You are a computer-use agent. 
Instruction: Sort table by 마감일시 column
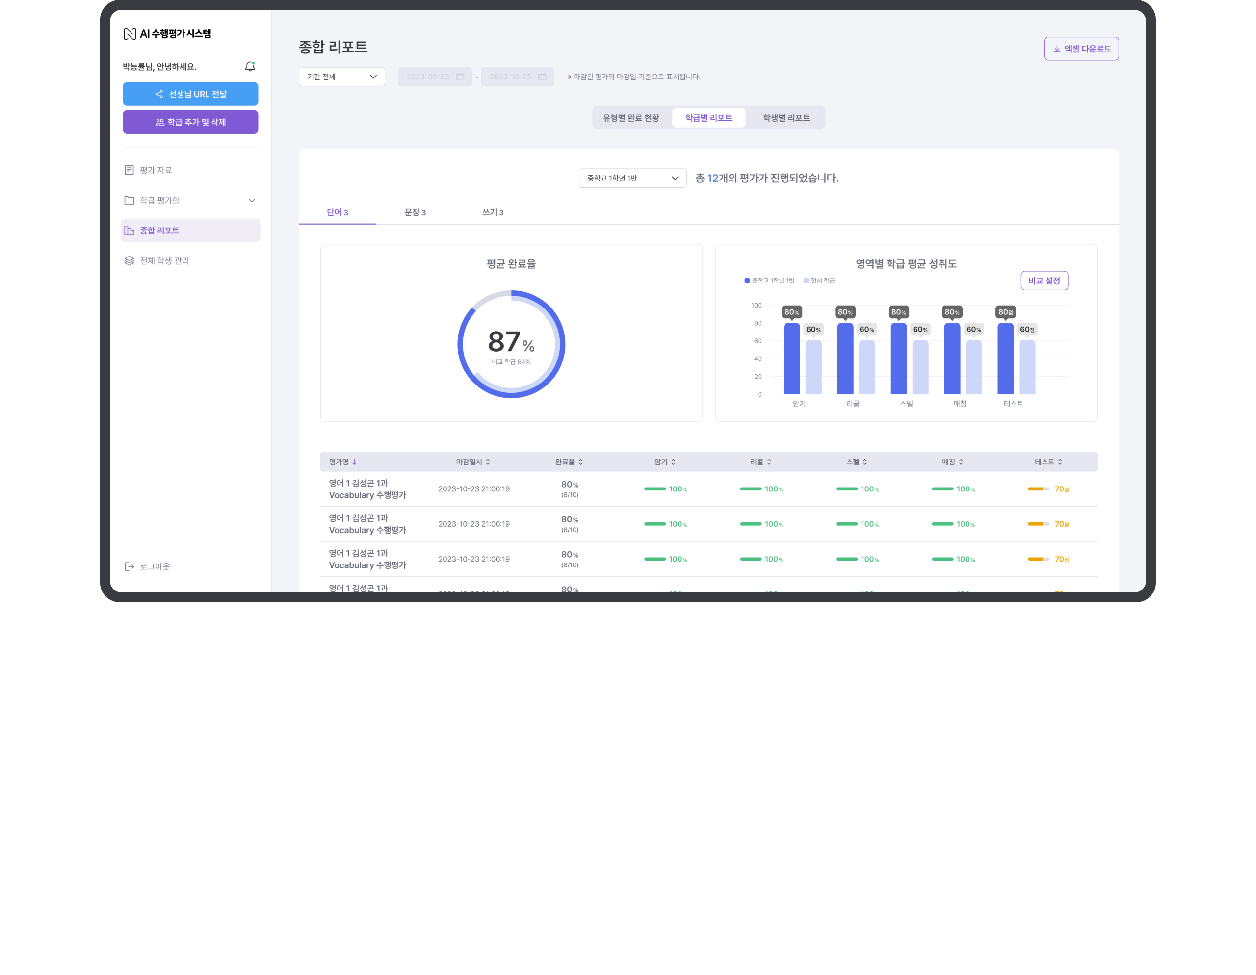pos(488,462)
